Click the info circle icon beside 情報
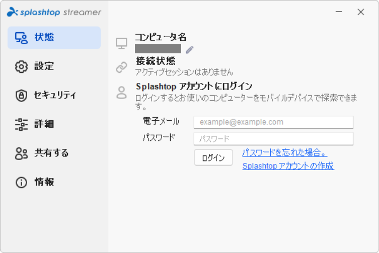Image resolution: width=379 pixels, height=253 pixels. pyautogui.click(x=21, y=183)
